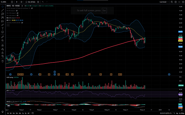
Task: Activate the ruler measure tool
Action: (x=2, y=36)
